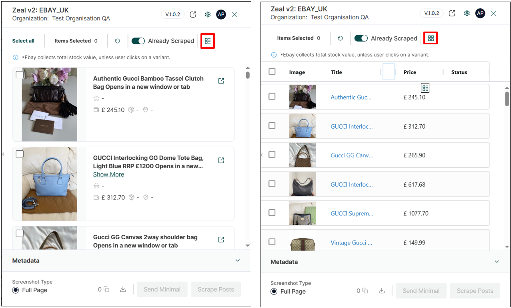Open settings gear in right panel header

coord(467,13)
